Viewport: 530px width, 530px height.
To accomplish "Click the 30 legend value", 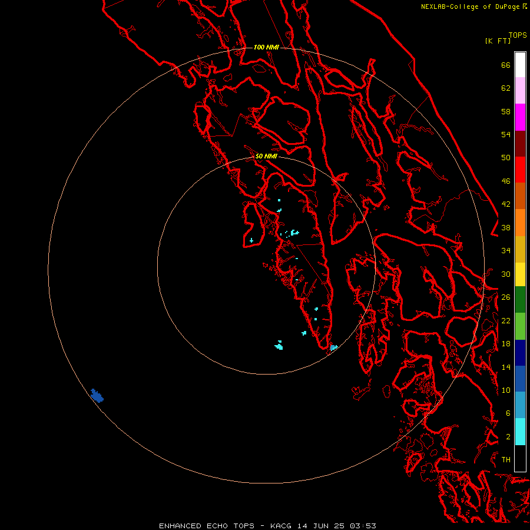I will pos(506,274).
